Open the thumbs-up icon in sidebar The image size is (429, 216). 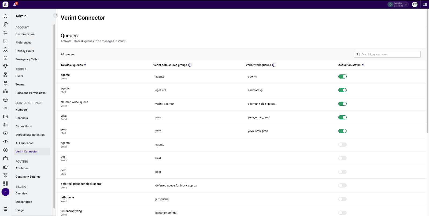[x=5, y=167]
